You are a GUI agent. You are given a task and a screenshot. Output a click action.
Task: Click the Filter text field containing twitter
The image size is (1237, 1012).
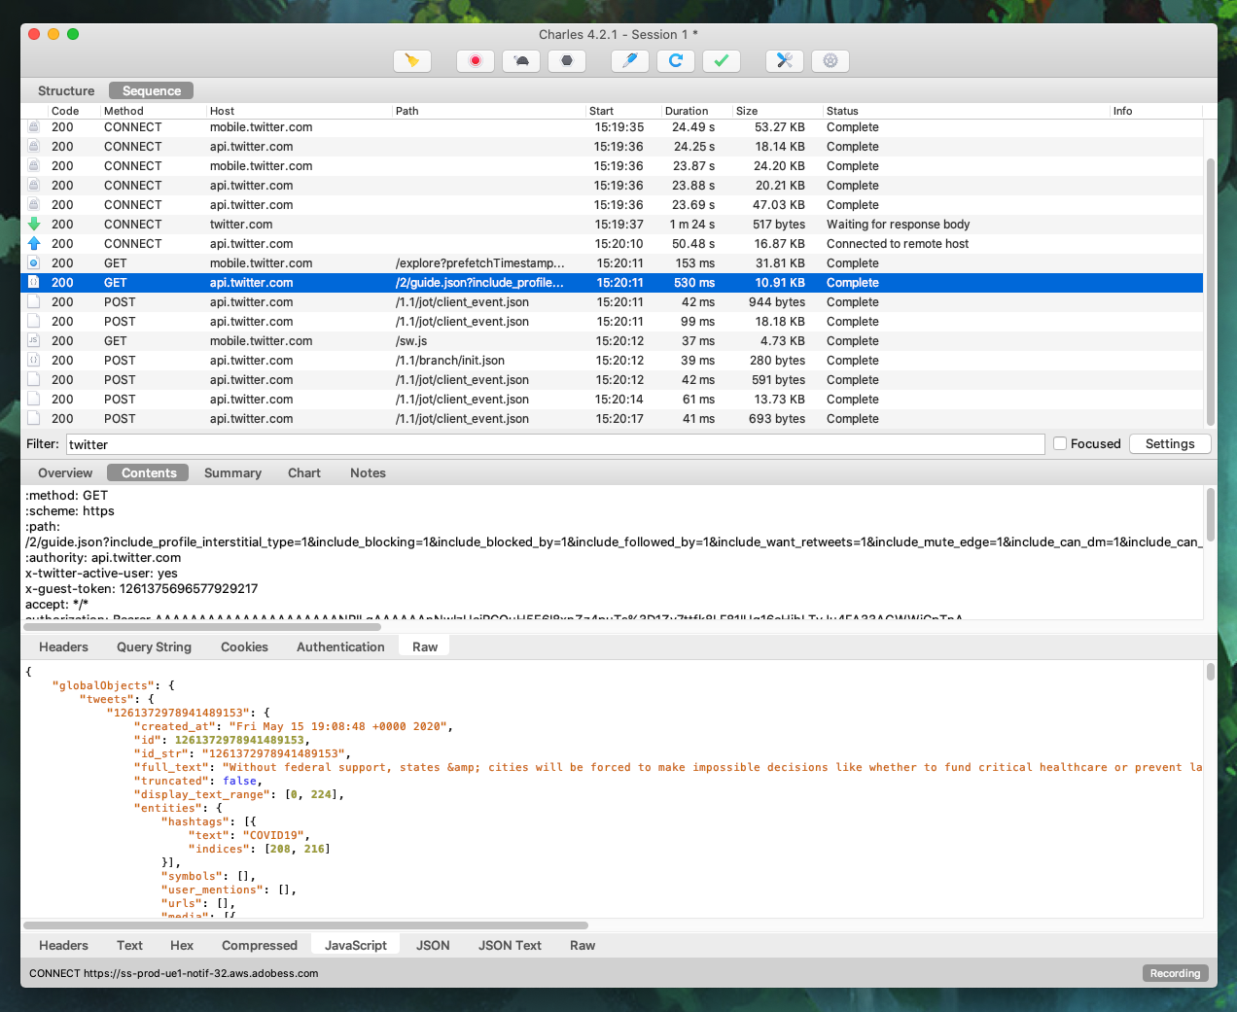[555, 444]
